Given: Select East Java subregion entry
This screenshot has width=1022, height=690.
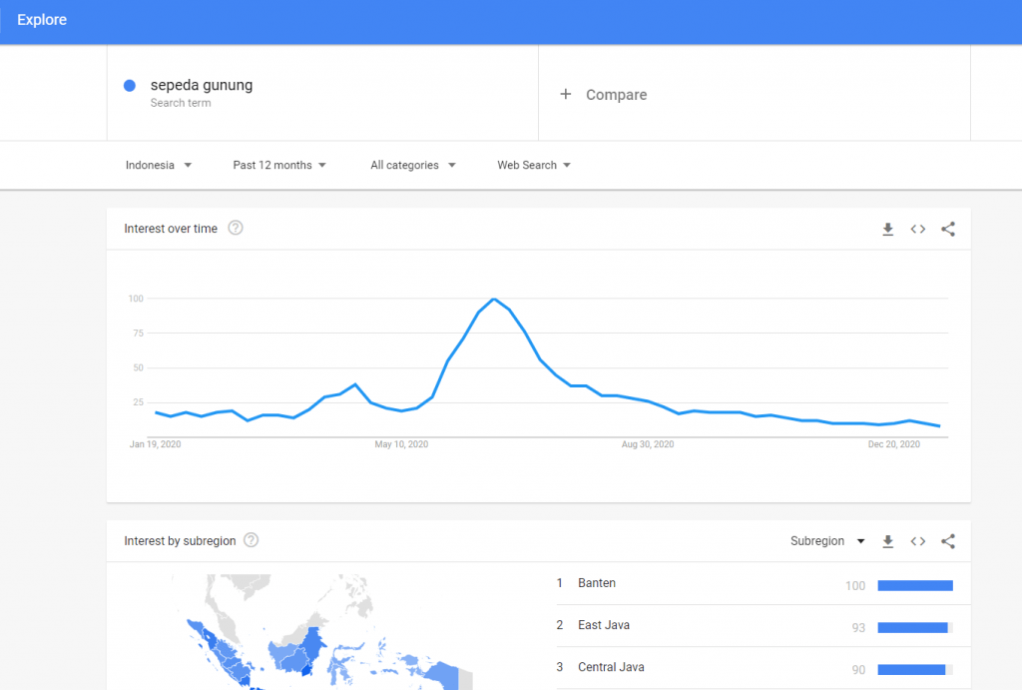Looking at the screenshot, I should click(x=604, y=625).
